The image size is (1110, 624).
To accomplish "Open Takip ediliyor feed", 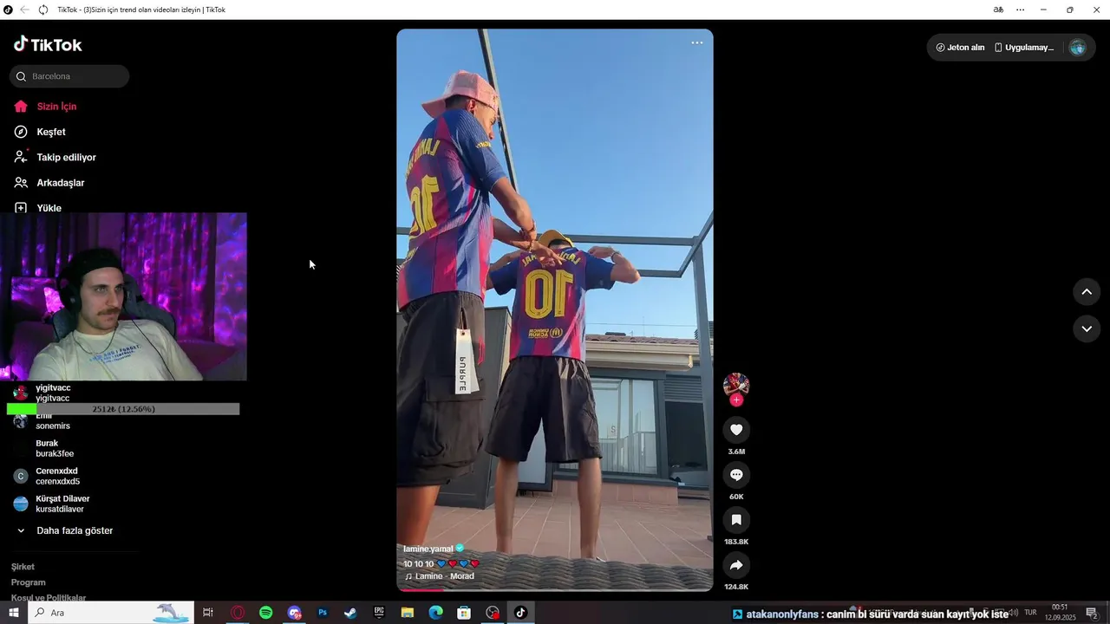I will pos(66,158).
